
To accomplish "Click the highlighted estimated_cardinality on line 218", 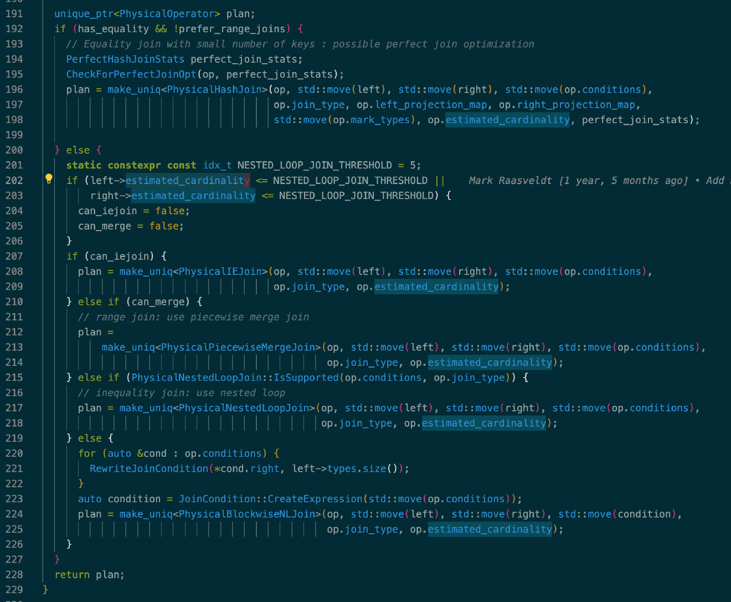I will tap(483, 422).
